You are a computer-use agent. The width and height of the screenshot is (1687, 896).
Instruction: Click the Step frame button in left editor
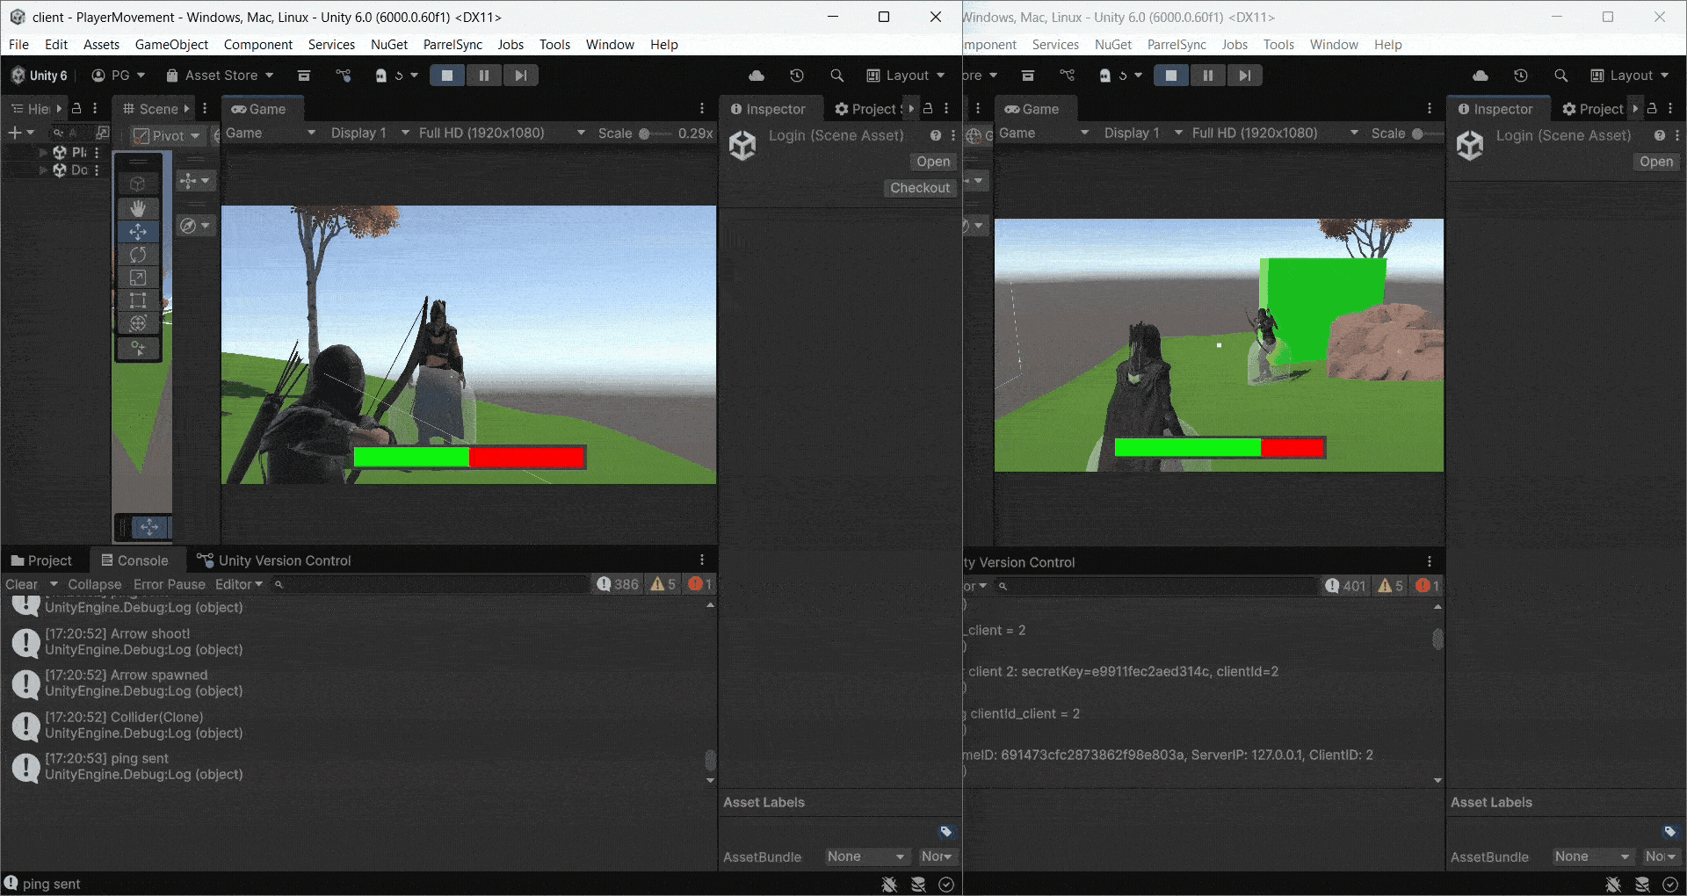click(520, 76)
